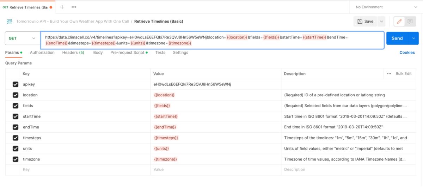The image size is (423, 187).
Task: Expand the Save options arrow
Action: (x=381, y=22)
